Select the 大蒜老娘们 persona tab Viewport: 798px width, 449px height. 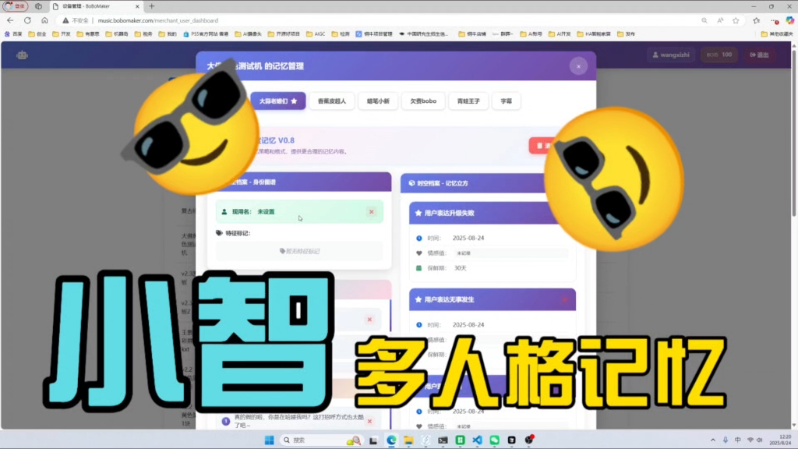click(x=278, y=101)
